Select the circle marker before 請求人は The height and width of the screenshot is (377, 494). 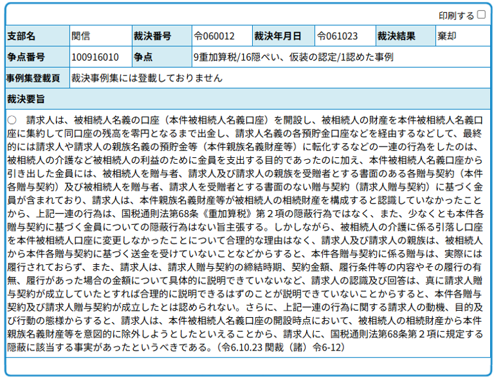pyautogui.click(x=12, y=120)
